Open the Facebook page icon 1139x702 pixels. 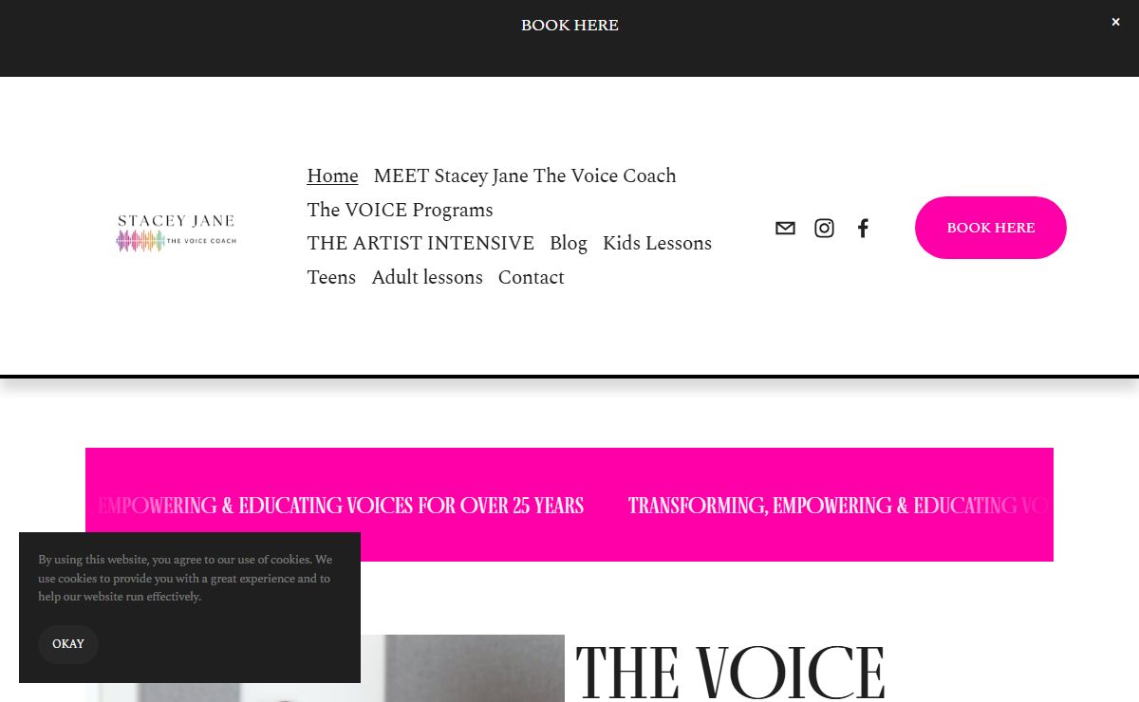coord(863,228)
